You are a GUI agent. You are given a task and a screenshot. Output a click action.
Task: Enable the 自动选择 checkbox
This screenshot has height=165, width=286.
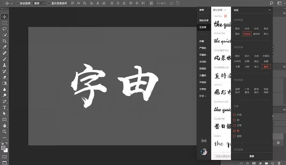[17, 3]
